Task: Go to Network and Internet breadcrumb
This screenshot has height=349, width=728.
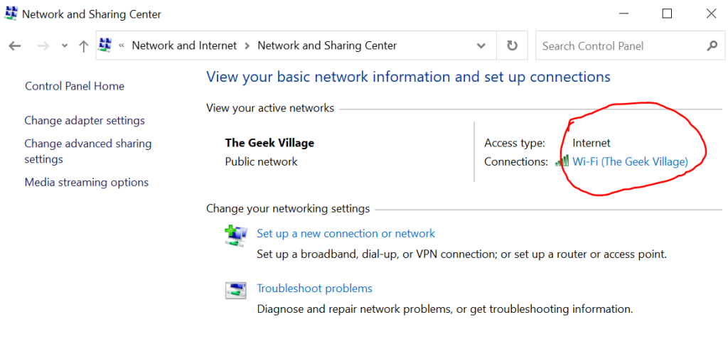Action: tap(184, 45)
